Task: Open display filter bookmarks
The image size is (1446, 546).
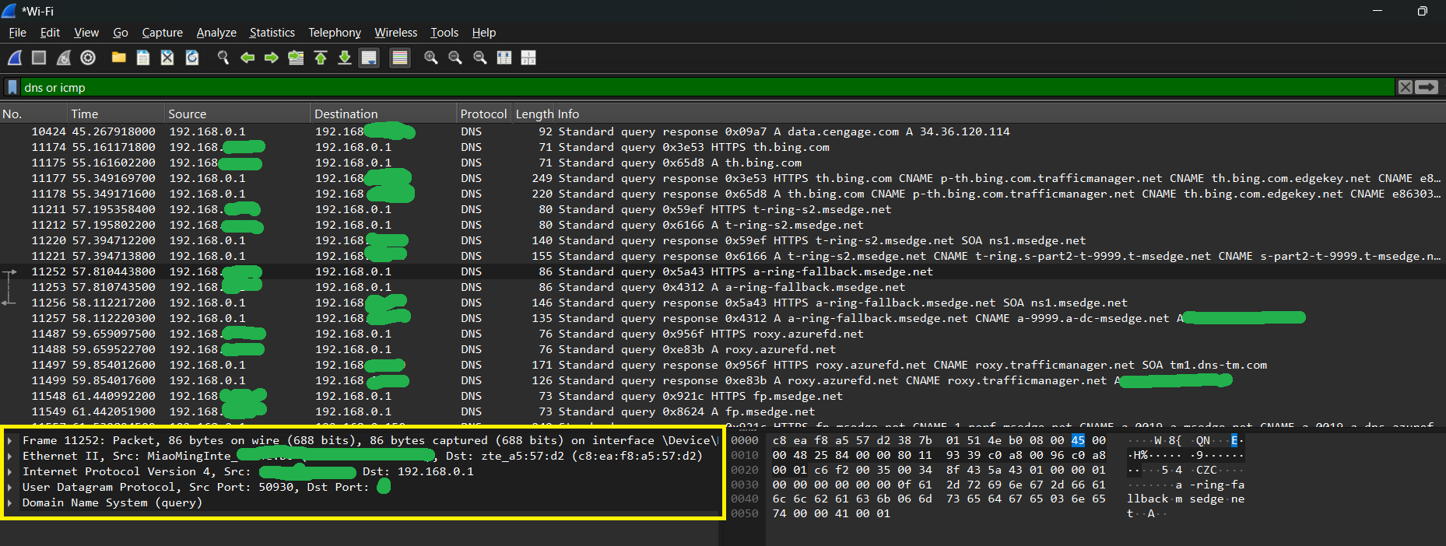Action: tap(12, 87)
